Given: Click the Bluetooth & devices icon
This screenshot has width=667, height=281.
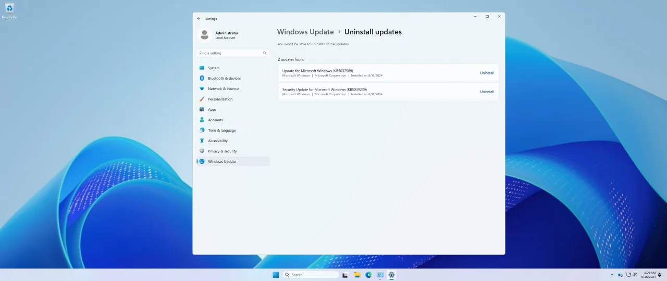Looking at the screenshot, I should click(202, 78).
